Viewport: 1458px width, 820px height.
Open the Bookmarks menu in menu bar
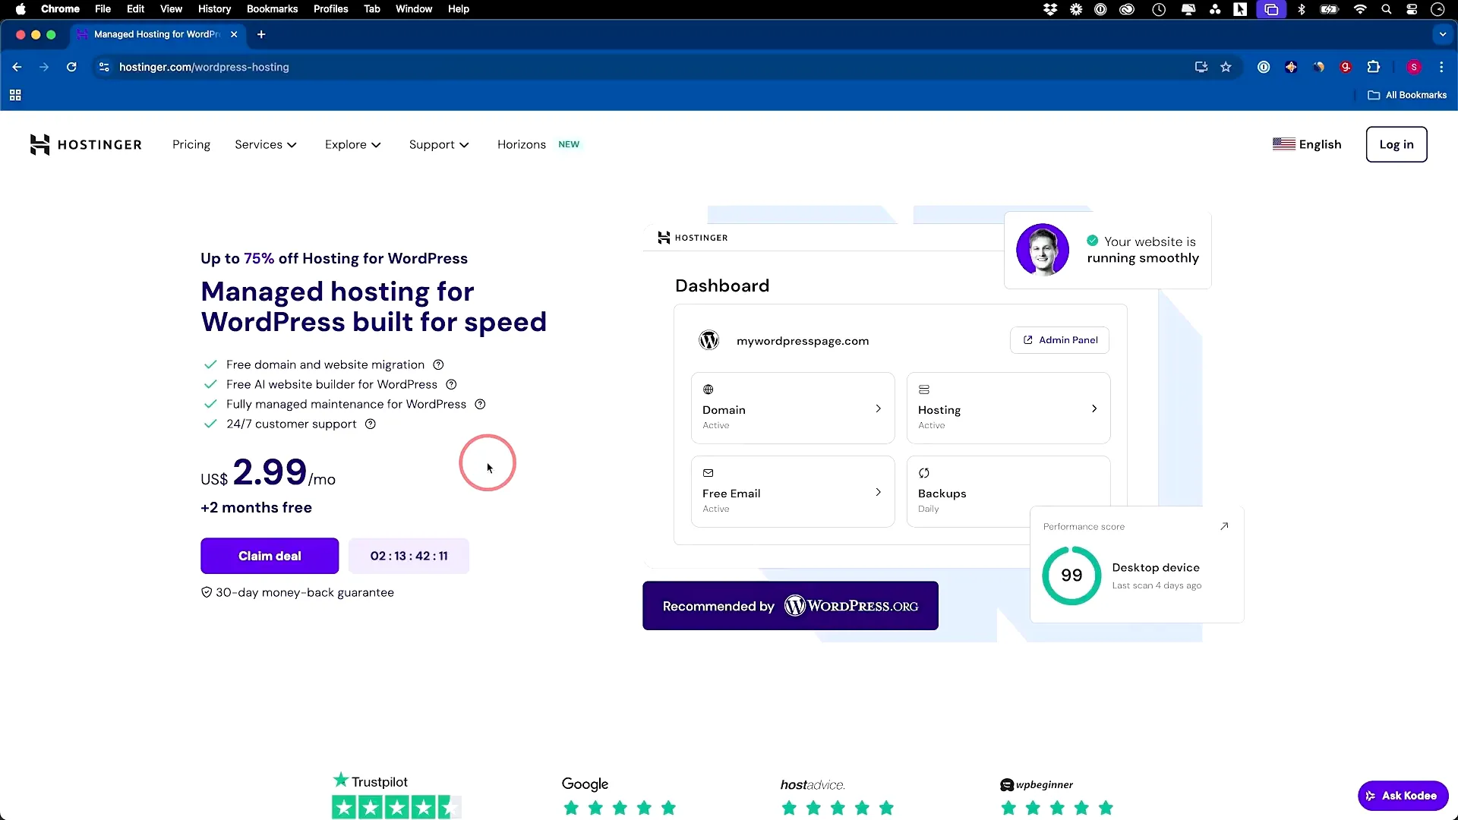272,9
